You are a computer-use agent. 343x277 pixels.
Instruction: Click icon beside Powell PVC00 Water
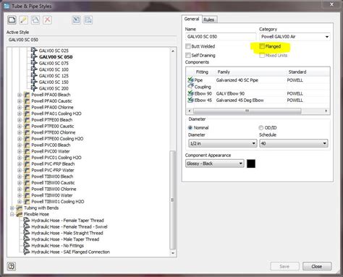(x=27, y=151)
